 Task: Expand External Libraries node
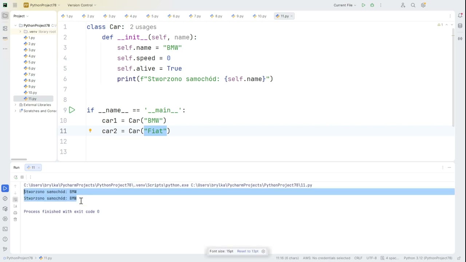(16, 105)
